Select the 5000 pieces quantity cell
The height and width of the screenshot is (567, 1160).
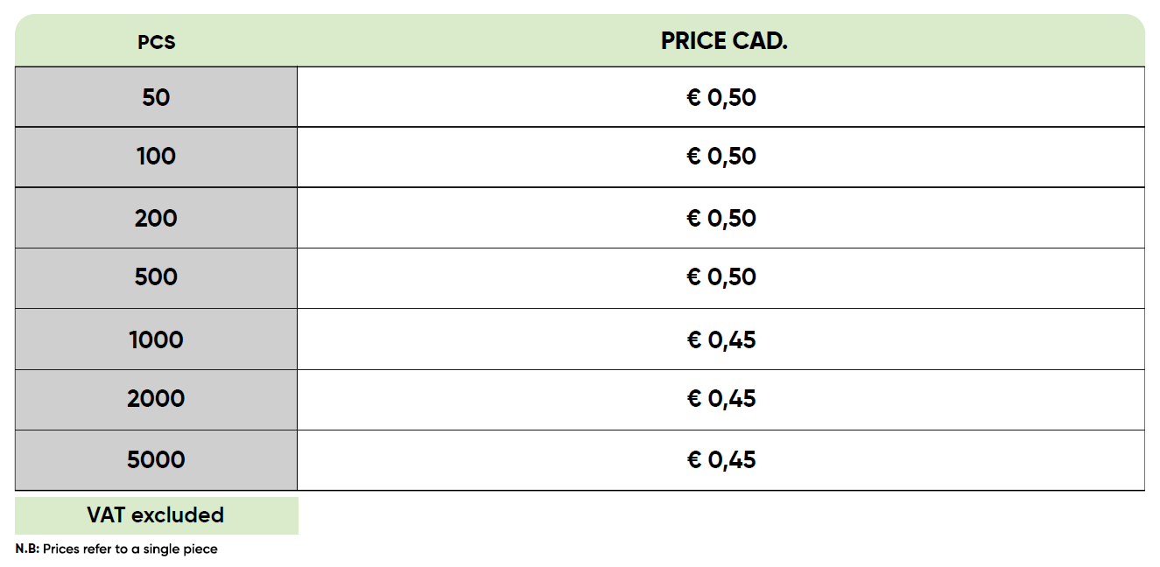click(156, 460)
